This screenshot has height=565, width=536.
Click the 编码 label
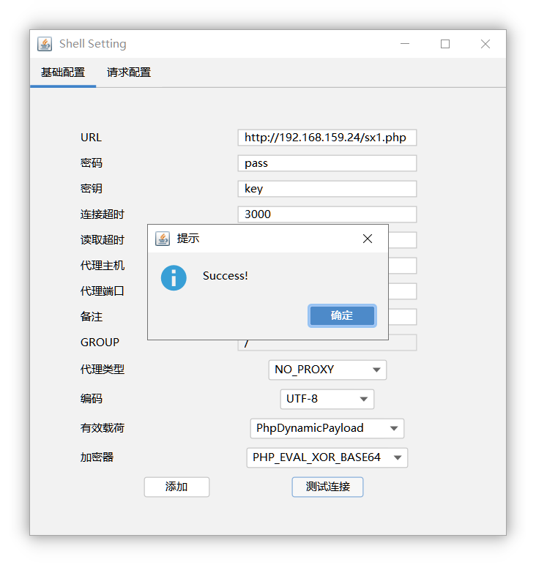[92, 399]
